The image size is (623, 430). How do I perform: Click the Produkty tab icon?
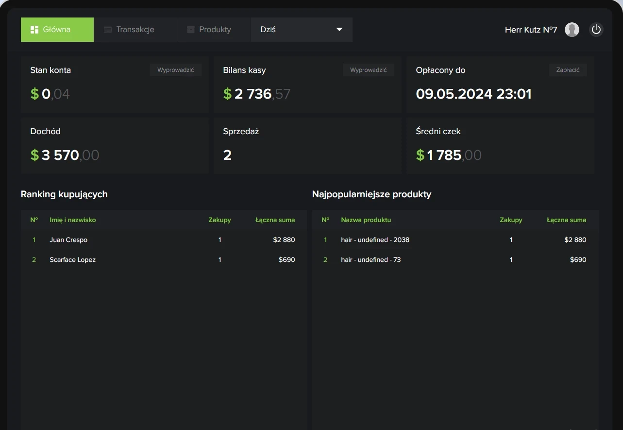(191, 30)
